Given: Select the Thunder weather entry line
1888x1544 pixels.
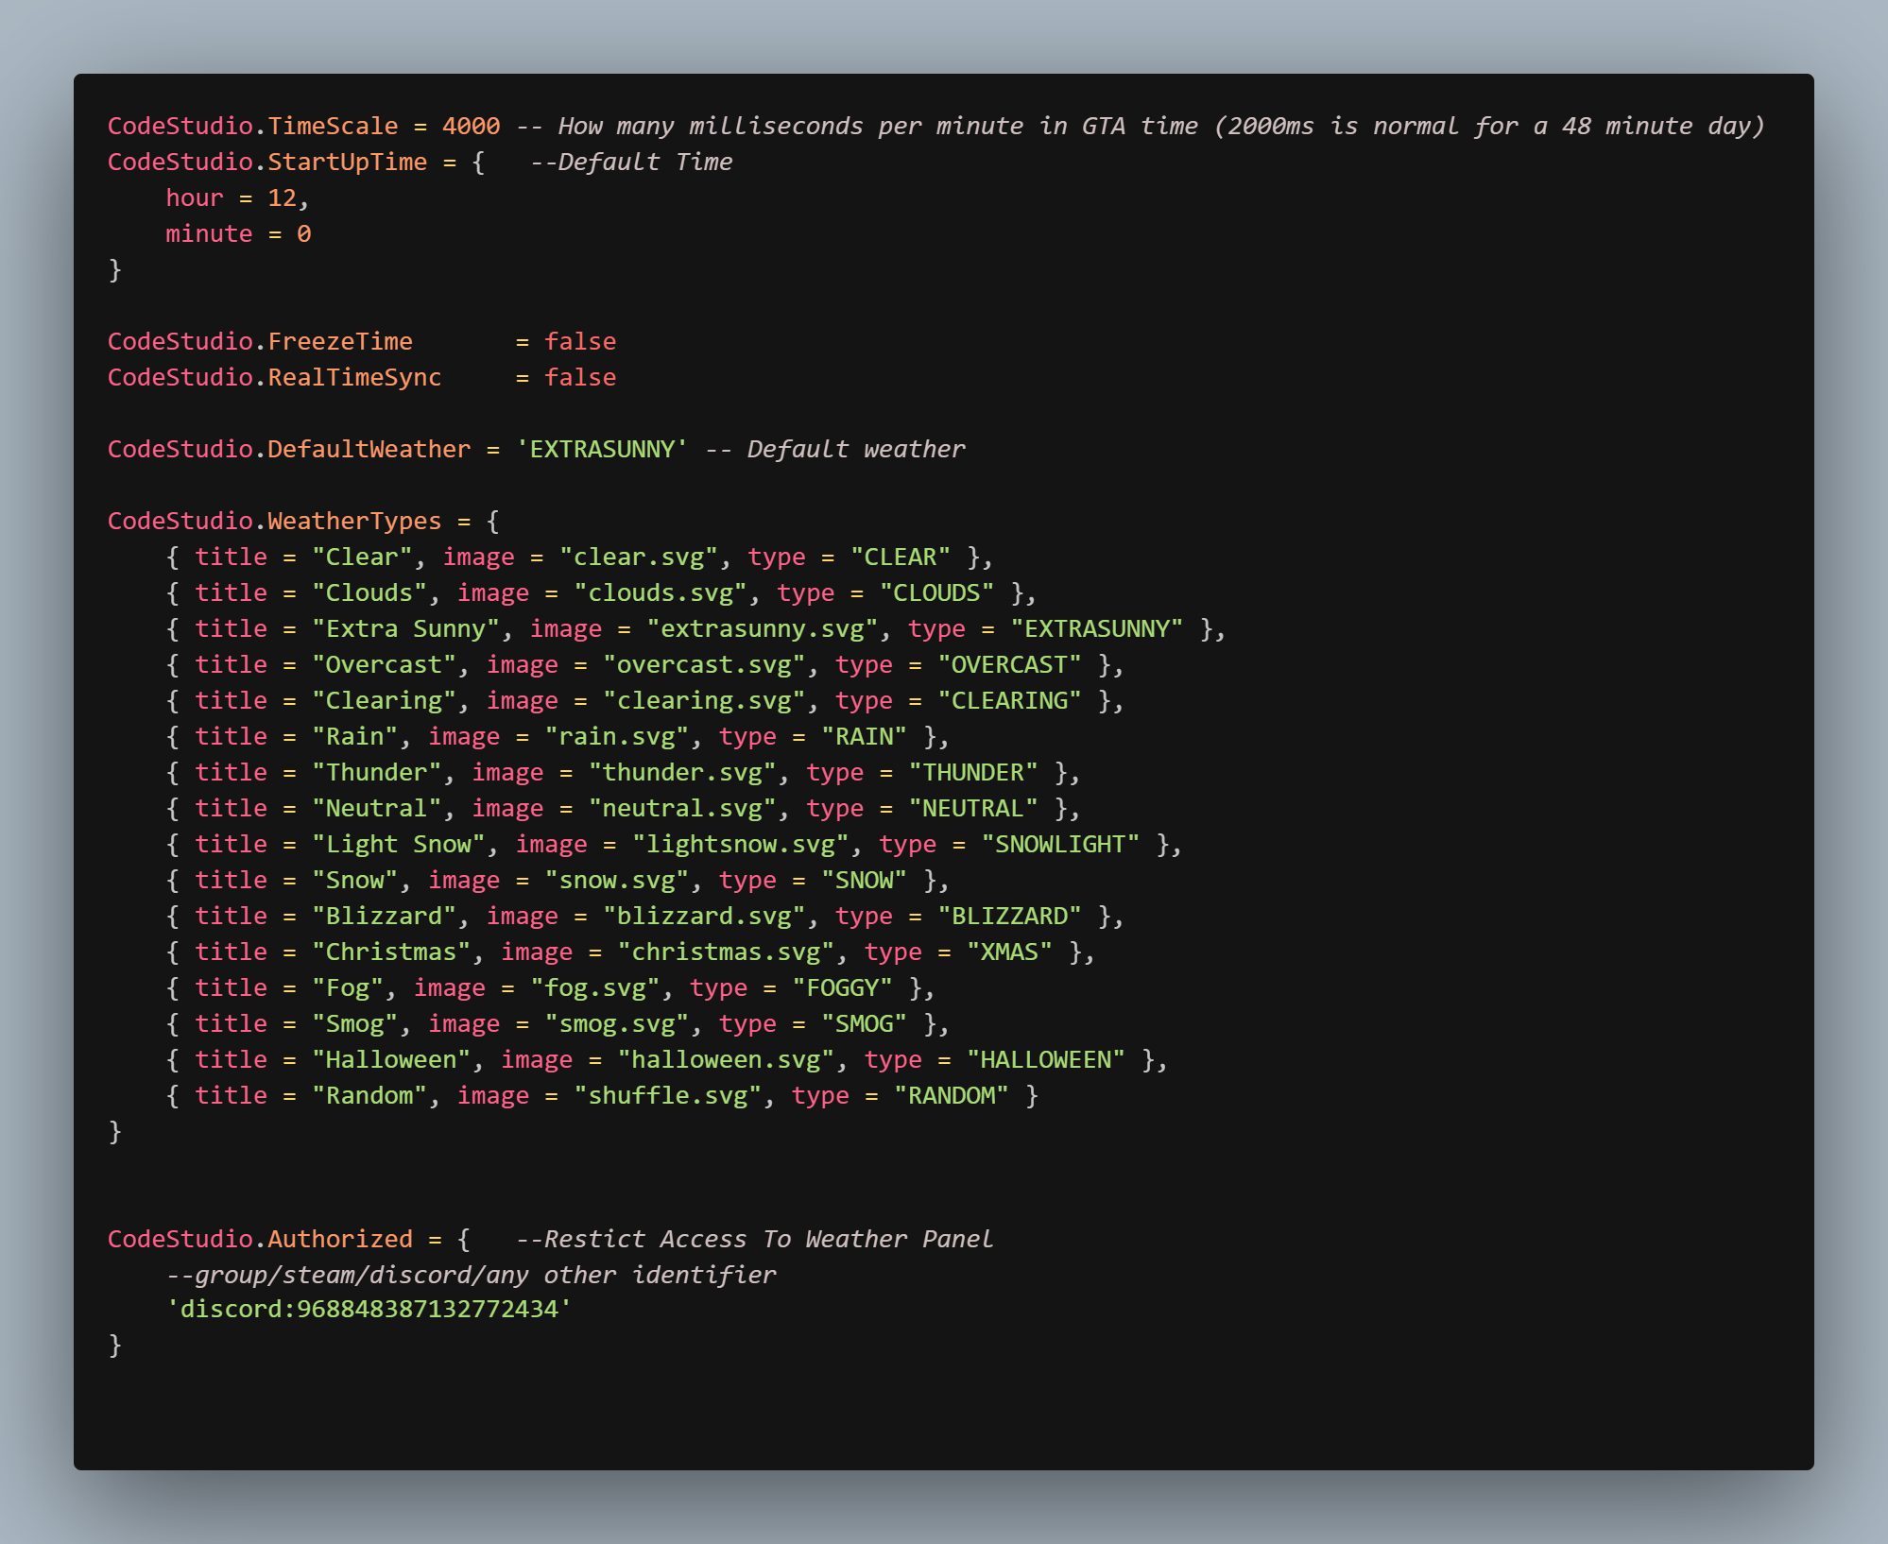Looking at the screenshot, I should (x=624, y=772).
